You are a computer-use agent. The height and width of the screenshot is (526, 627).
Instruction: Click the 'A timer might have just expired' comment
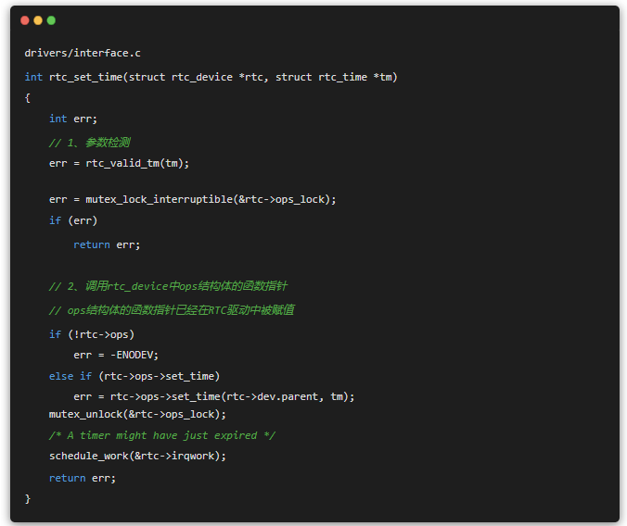tap(162, 435)
